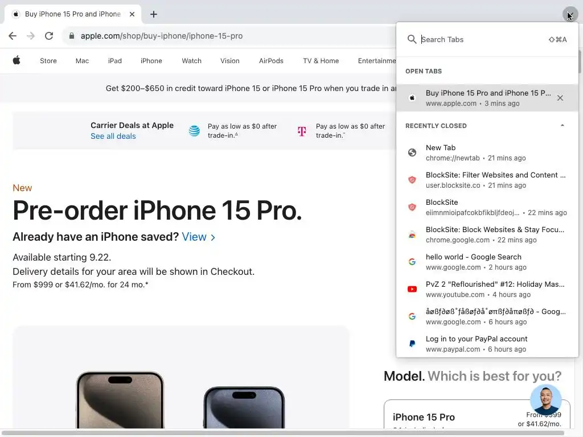Reopen the Log in to your PayPal account entry
Image resolution: width=583 pixels, height=437 pixels.
pos(487,344)
